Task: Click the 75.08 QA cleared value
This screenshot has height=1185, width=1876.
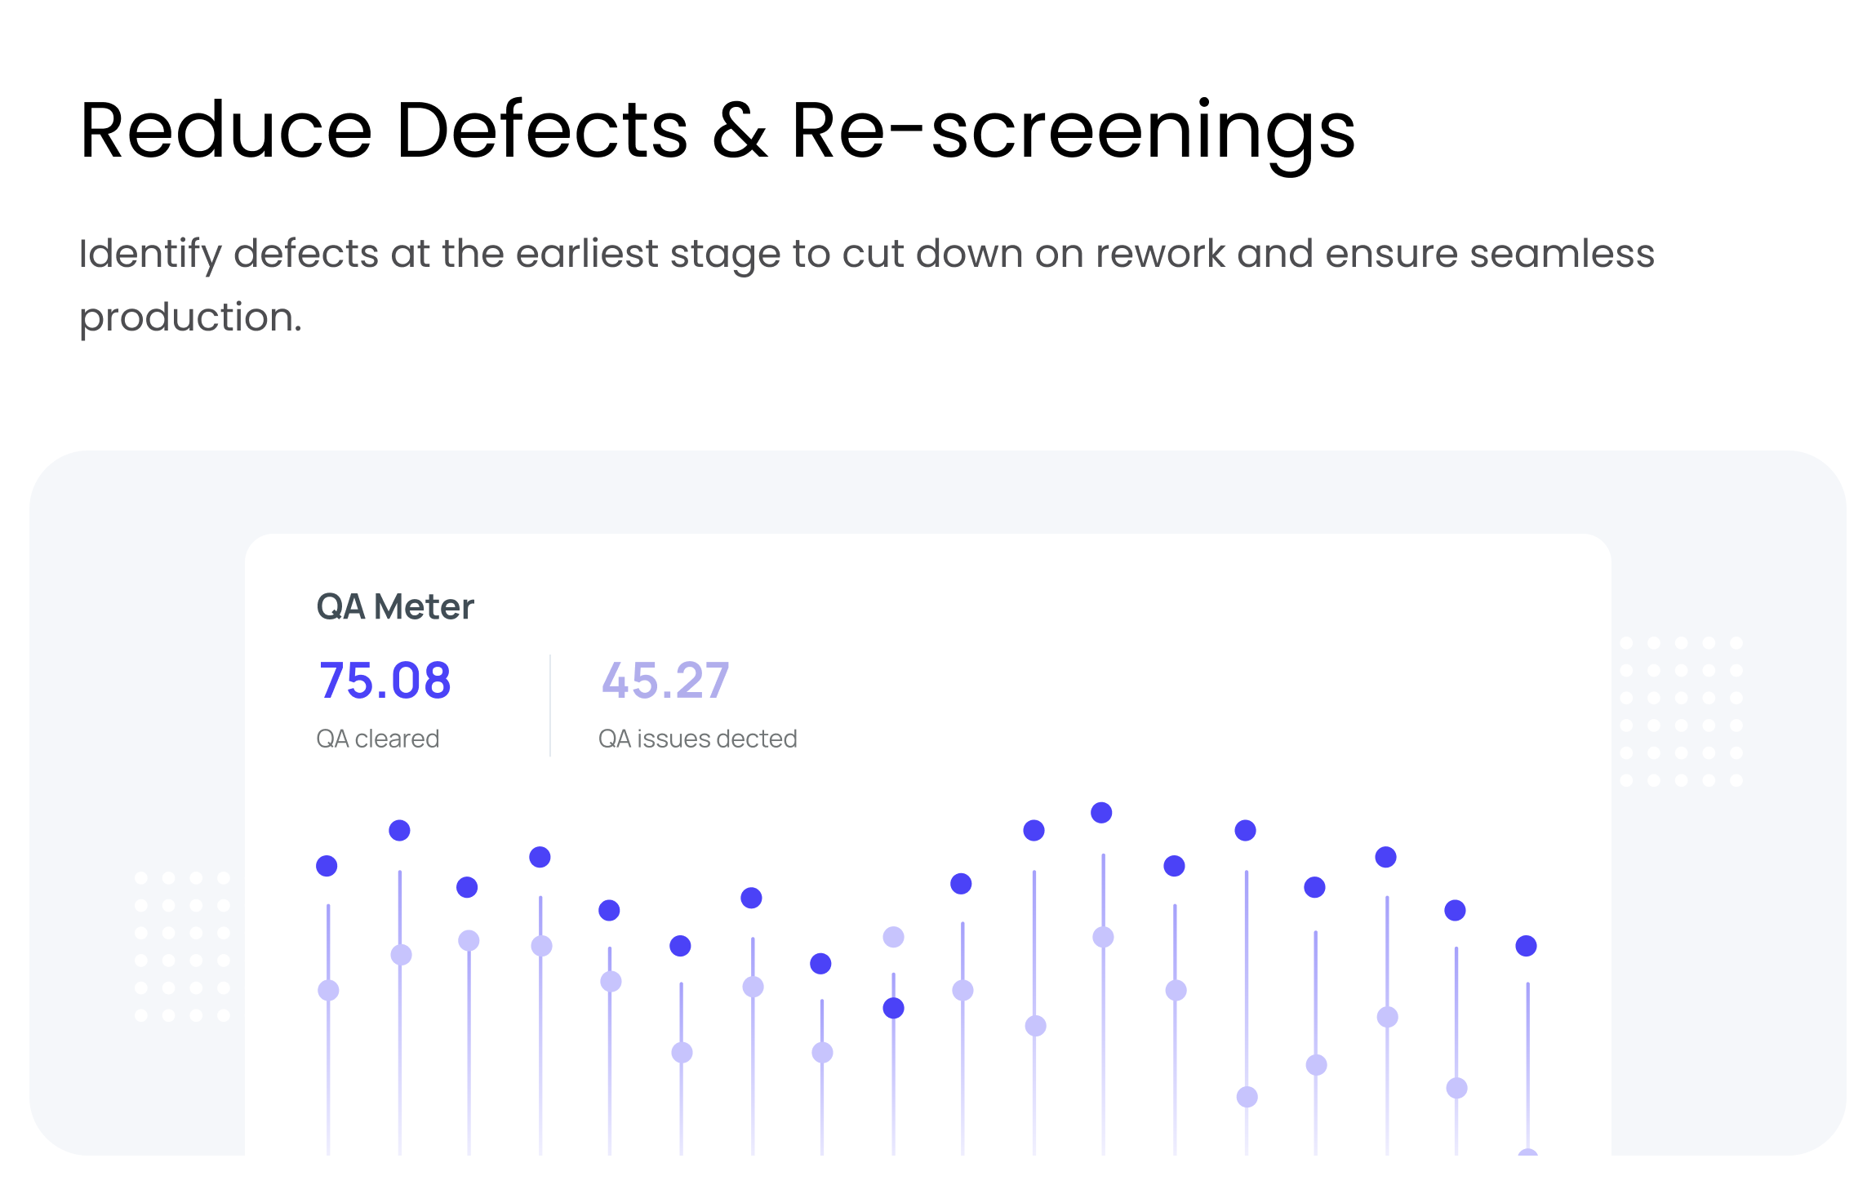Action: pos(385,681)
